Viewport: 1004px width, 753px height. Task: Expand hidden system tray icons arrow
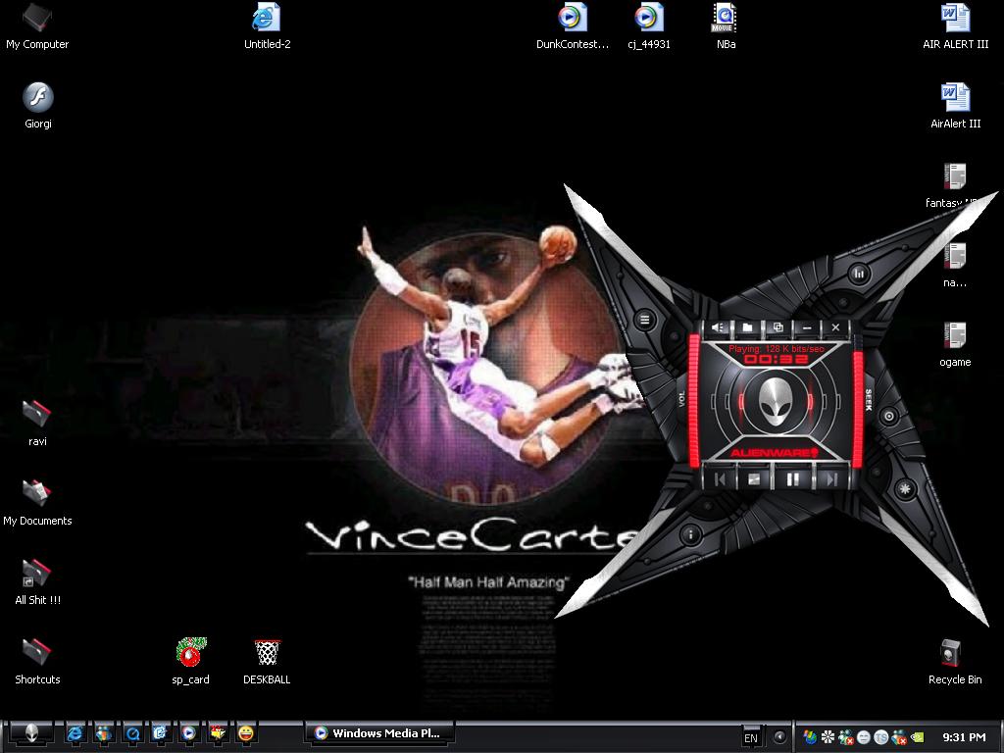click(x=779, y=737)
